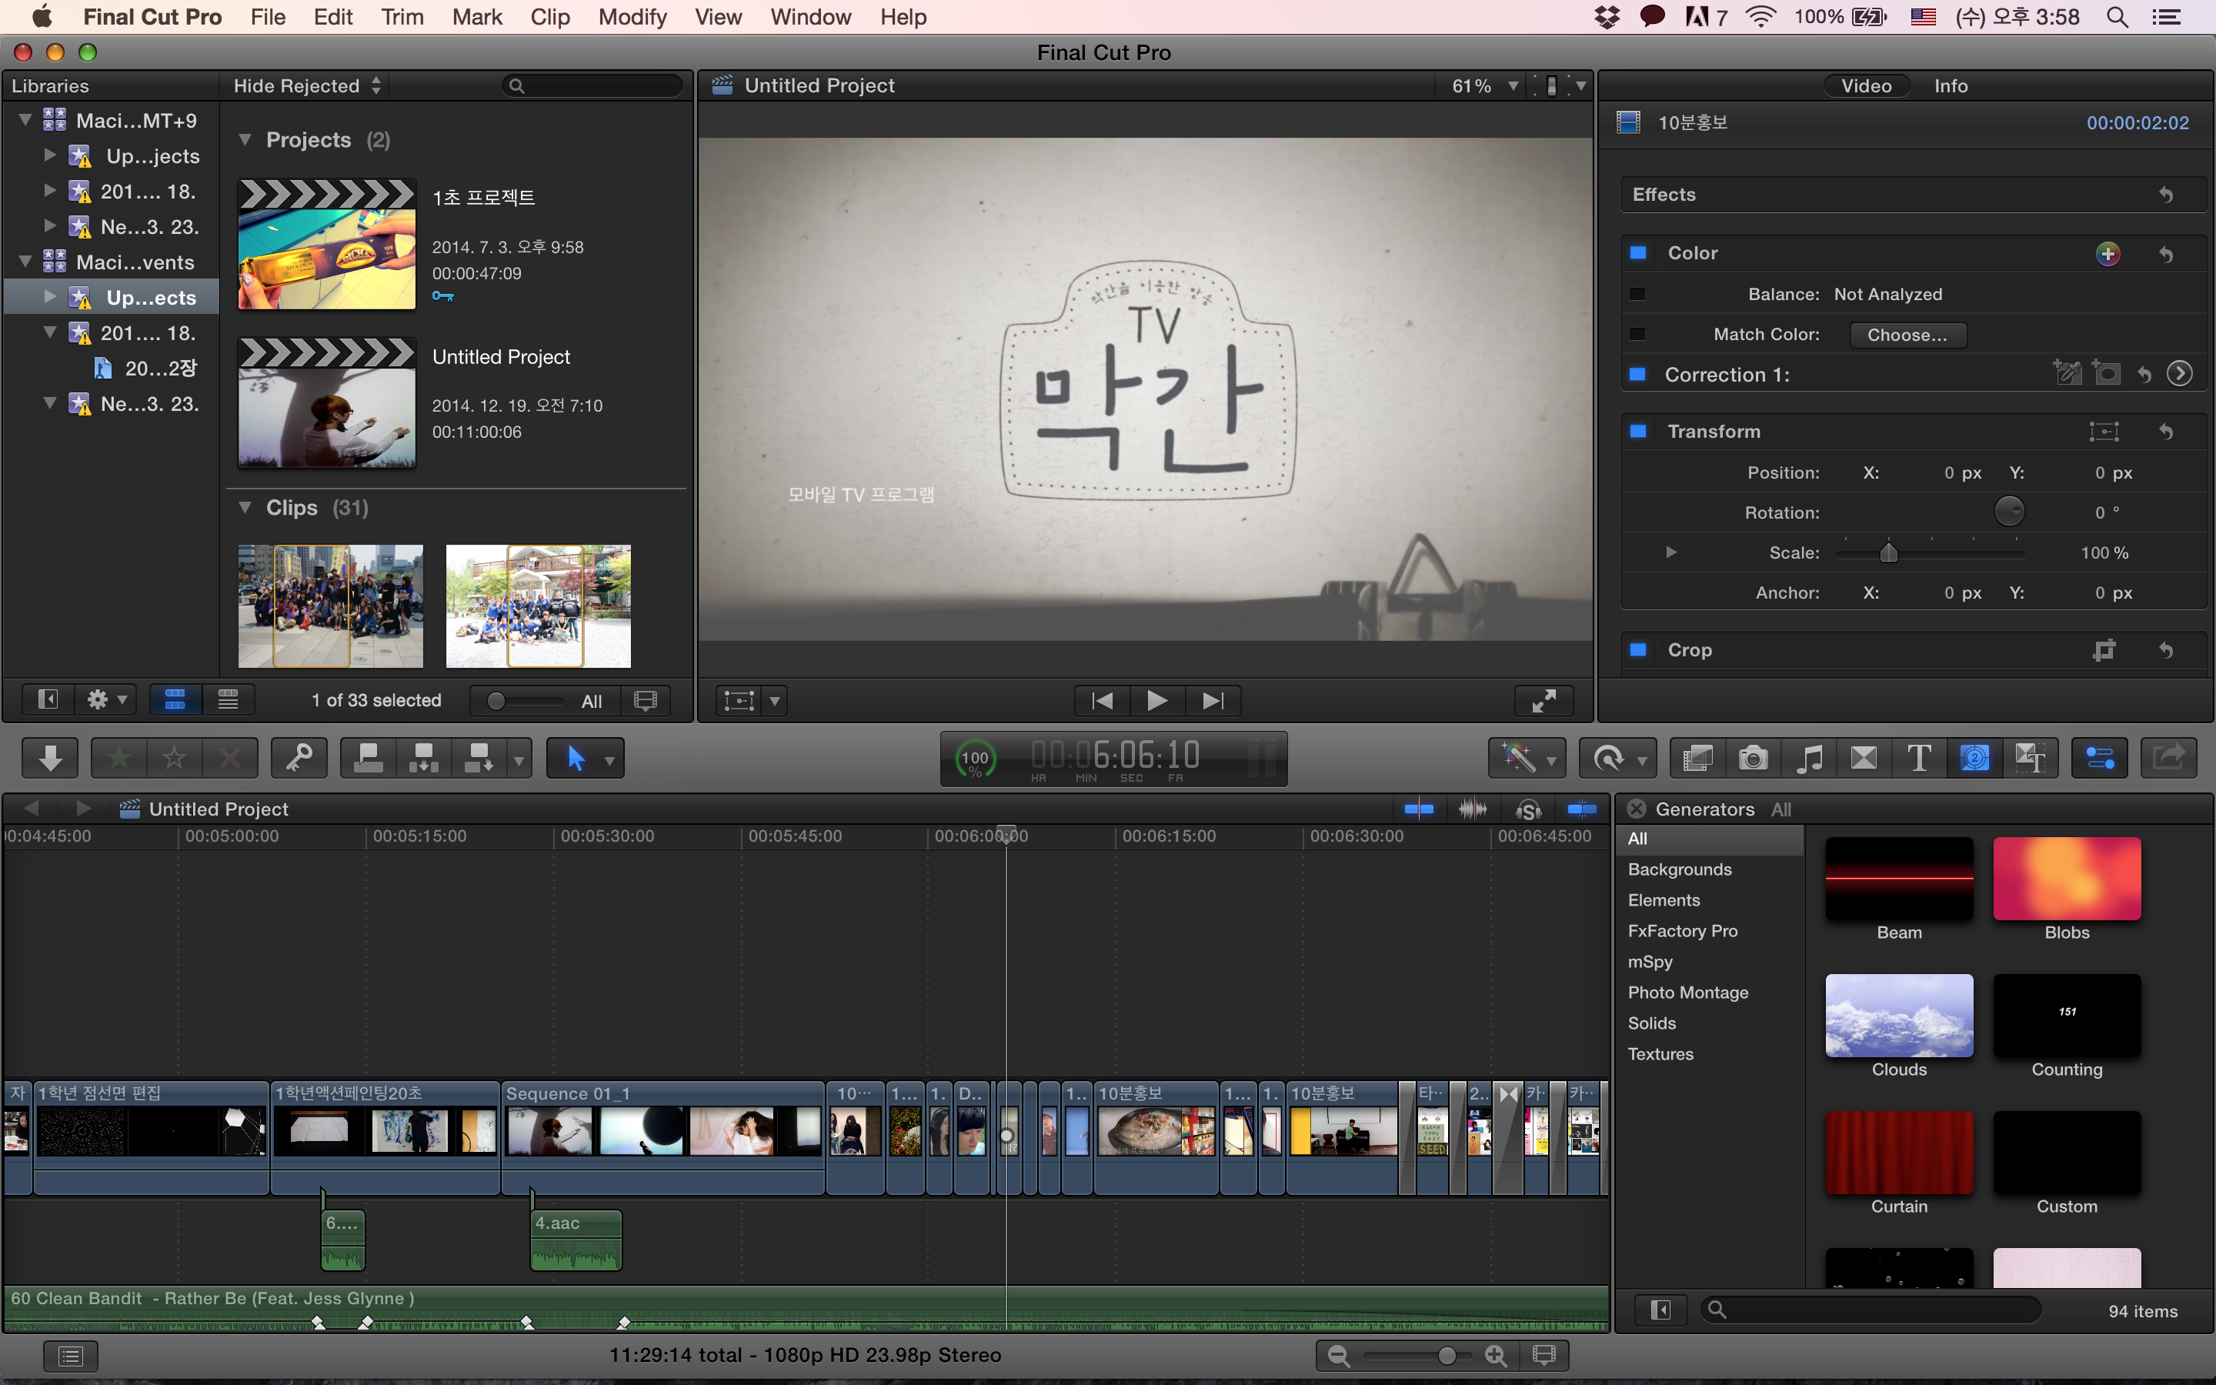Click the Import Media down-arrow button
2216x1385 pixels.
50,758
